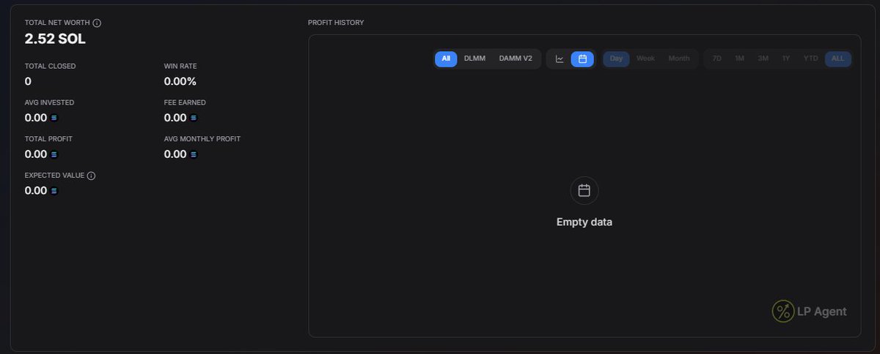This screenshot has width=880, height=354.
Task: Click the Total Closed value 0
Action: click(28, 81)
